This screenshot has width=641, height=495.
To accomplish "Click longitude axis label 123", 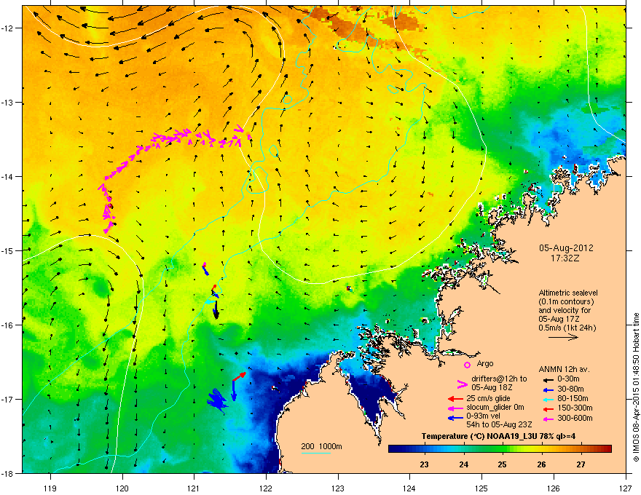I will coord(338,488).
